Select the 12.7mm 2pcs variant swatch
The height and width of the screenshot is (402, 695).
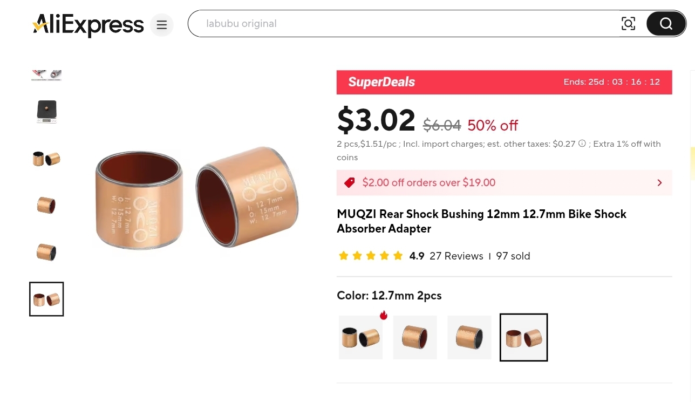523,337
